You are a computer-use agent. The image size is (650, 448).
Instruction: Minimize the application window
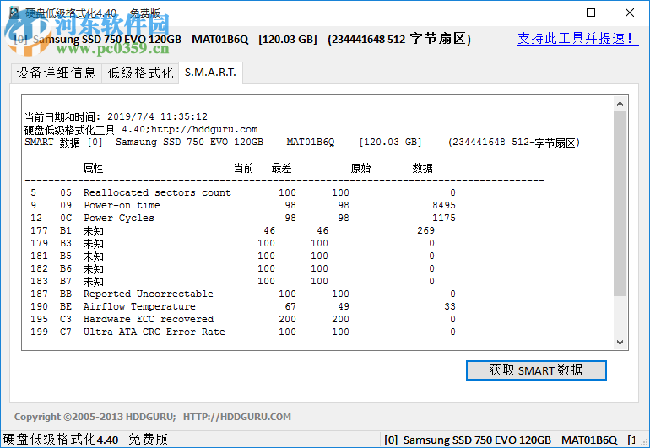coord(553,13)
